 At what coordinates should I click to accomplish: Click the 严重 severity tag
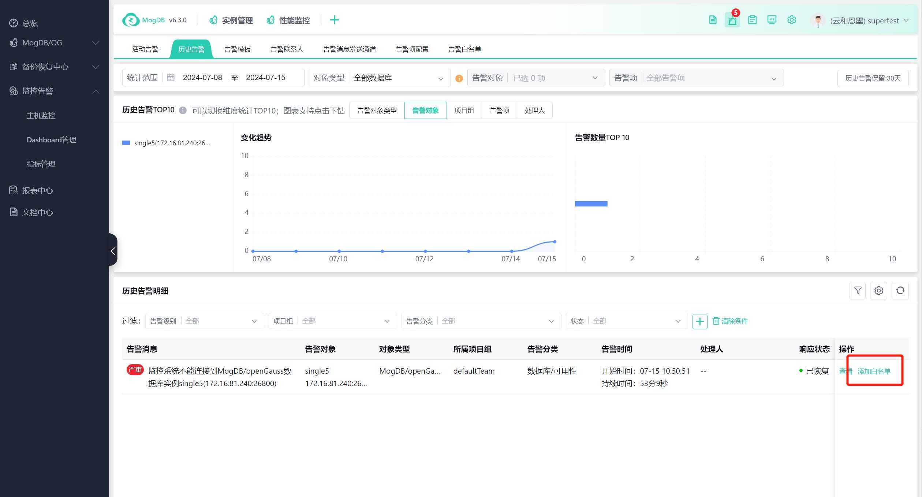tap(135, 370)
